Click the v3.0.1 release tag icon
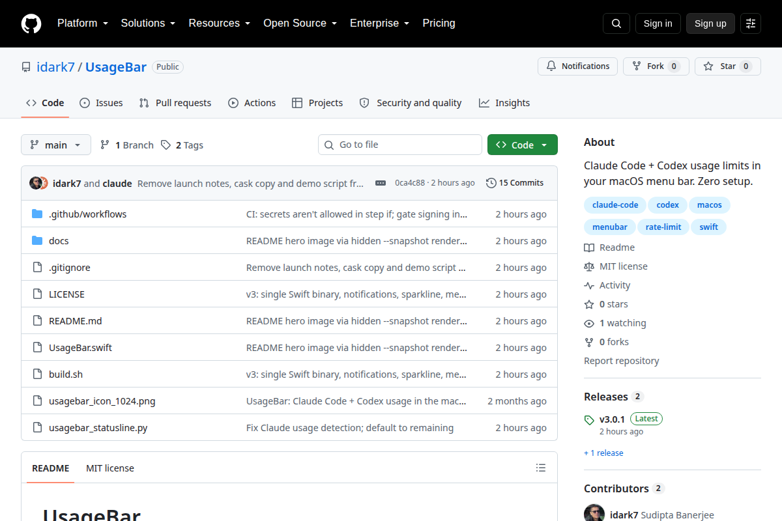Image resolution: width=782 pixels, height=521 pixels. click(589, 420)
